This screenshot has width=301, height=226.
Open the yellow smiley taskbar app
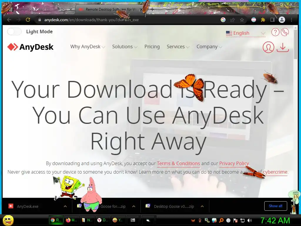point(118,220)
